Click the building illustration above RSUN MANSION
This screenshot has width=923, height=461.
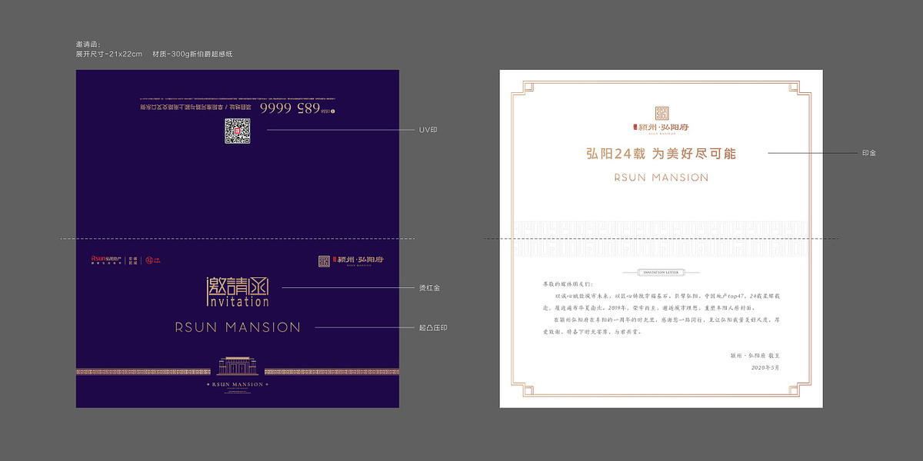237,365
